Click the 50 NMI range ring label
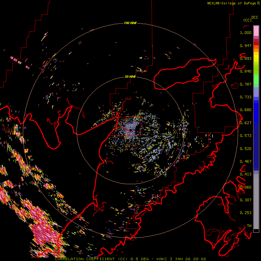Viewport: 261px width, 261px height. pos(130,77)
